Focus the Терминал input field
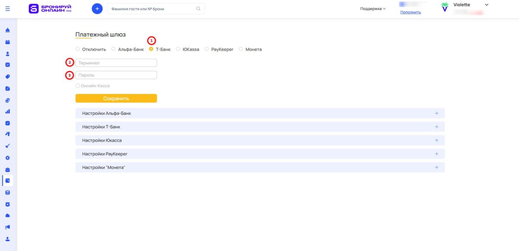Viewport: 519px width, 251px height. click(x=116, y=63)
